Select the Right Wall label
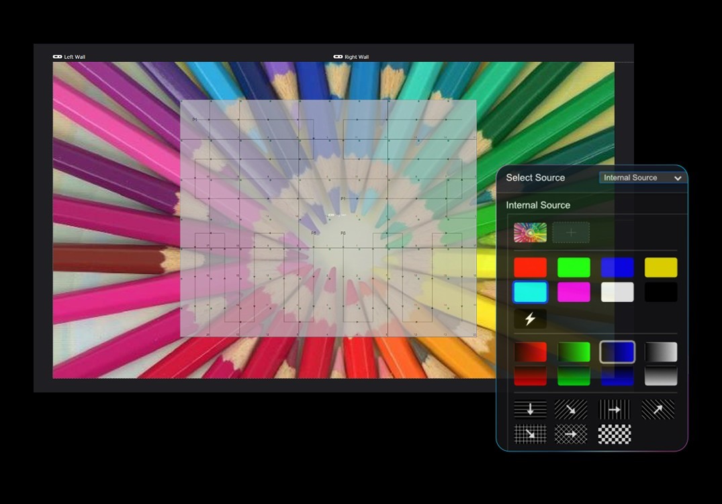Viewport: 722px width, 504px height. tap(357, 57)
